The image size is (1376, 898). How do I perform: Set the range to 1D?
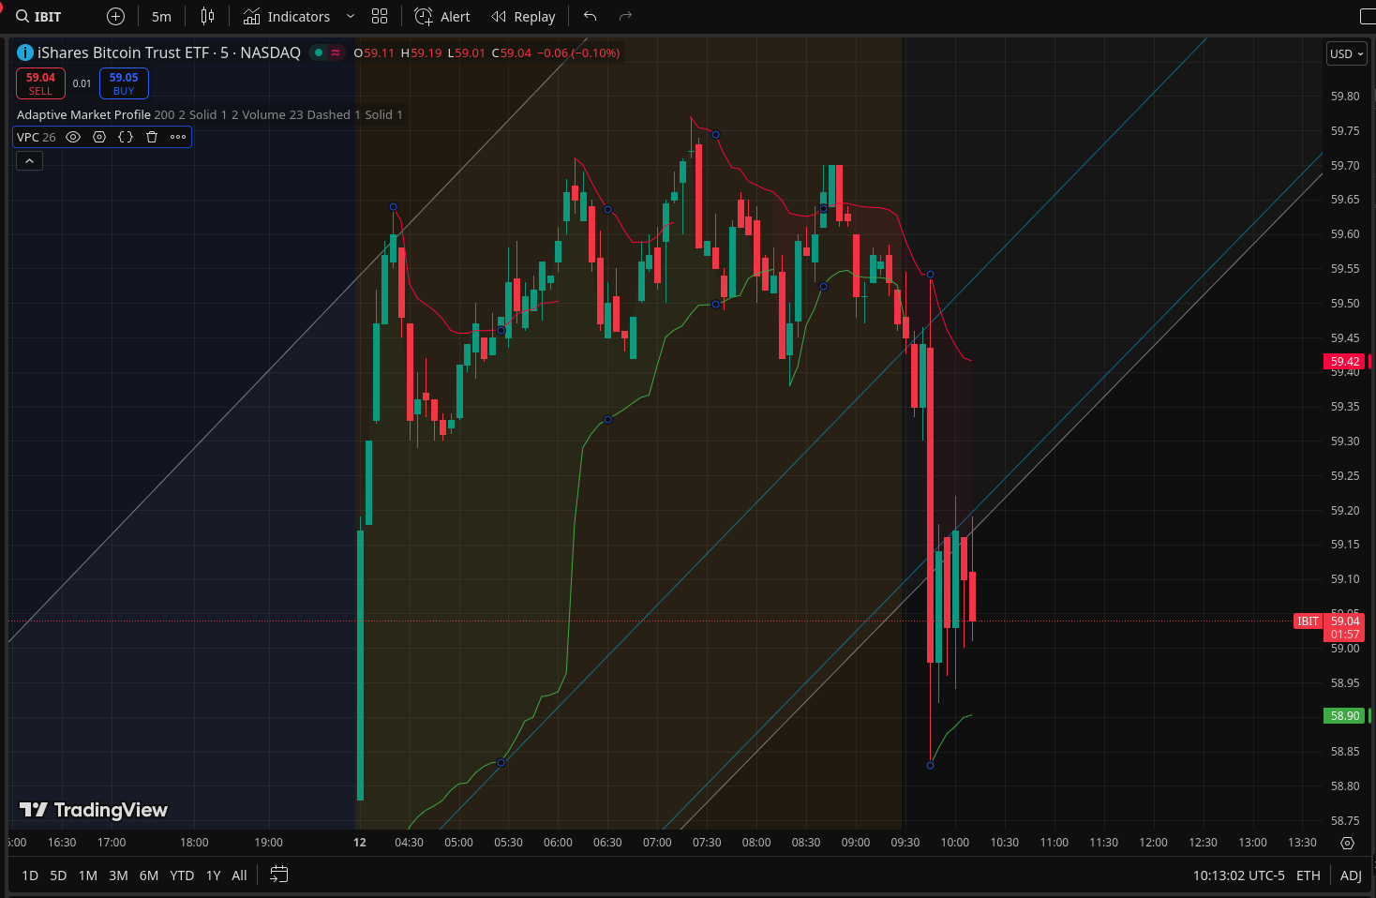coord(30,876)
